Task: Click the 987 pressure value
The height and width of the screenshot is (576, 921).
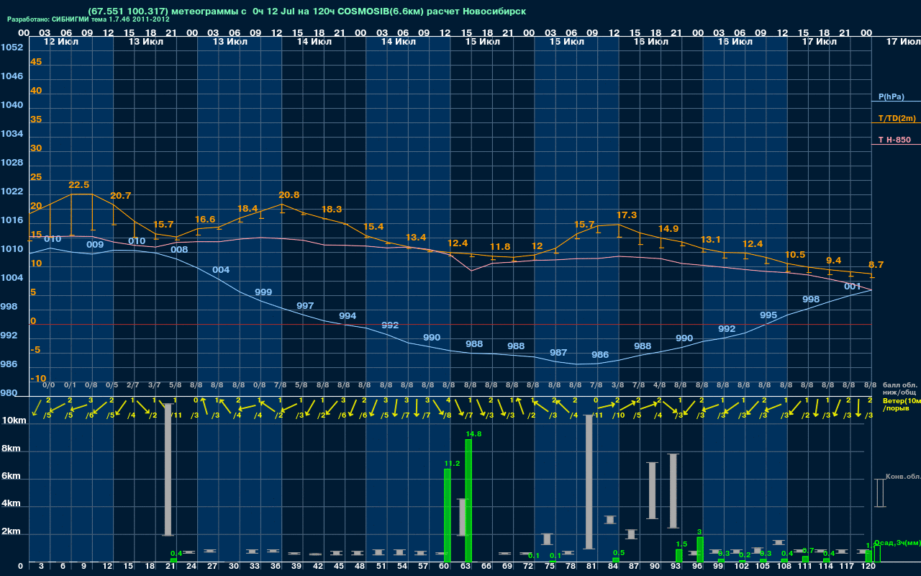Action: pos(558,353)
